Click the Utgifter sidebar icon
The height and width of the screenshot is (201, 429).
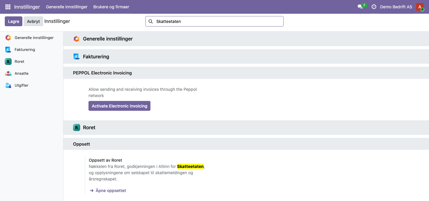point(8,85)
